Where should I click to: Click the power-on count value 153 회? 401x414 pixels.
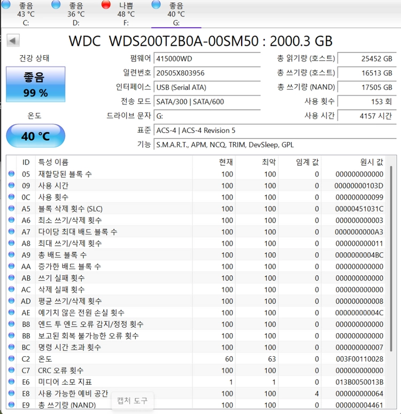pyautogui.click(x=367, y=101)
